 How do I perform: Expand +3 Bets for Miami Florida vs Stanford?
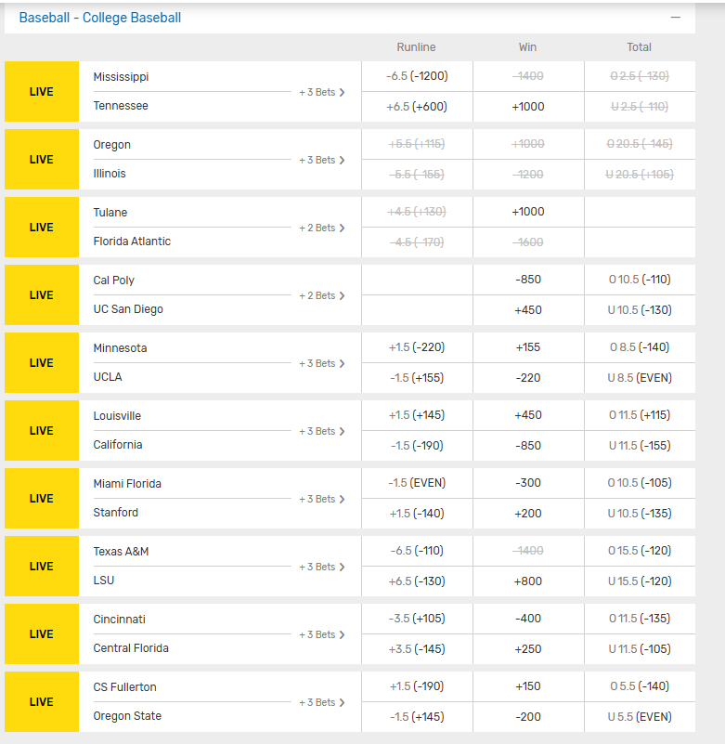pyautogui.click(x=321, y=499)
